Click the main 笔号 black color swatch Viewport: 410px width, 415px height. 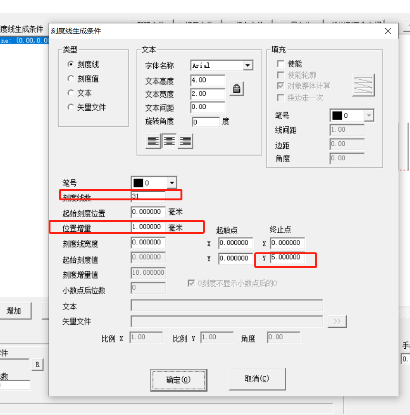138,183
